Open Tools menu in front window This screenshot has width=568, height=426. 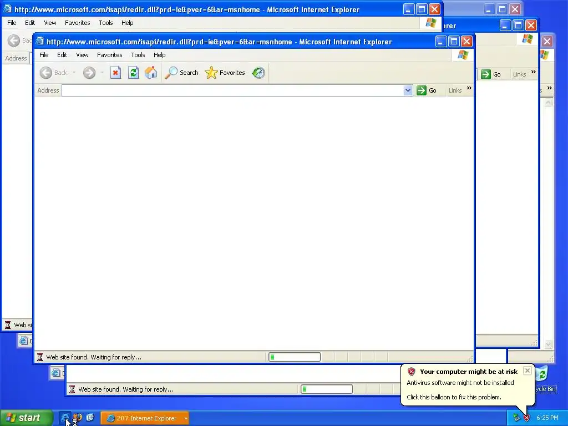[138, 55]
